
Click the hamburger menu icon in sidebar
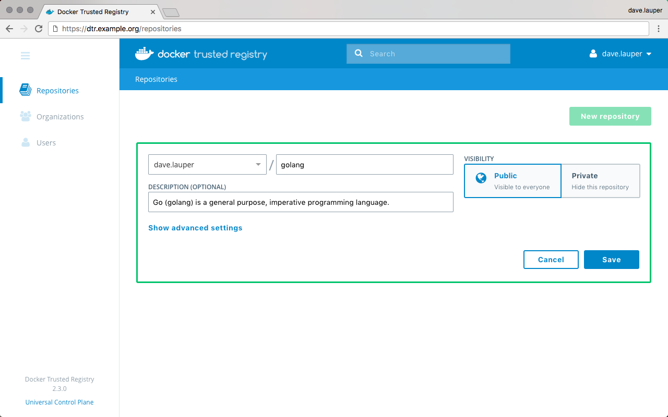point(25,56)
